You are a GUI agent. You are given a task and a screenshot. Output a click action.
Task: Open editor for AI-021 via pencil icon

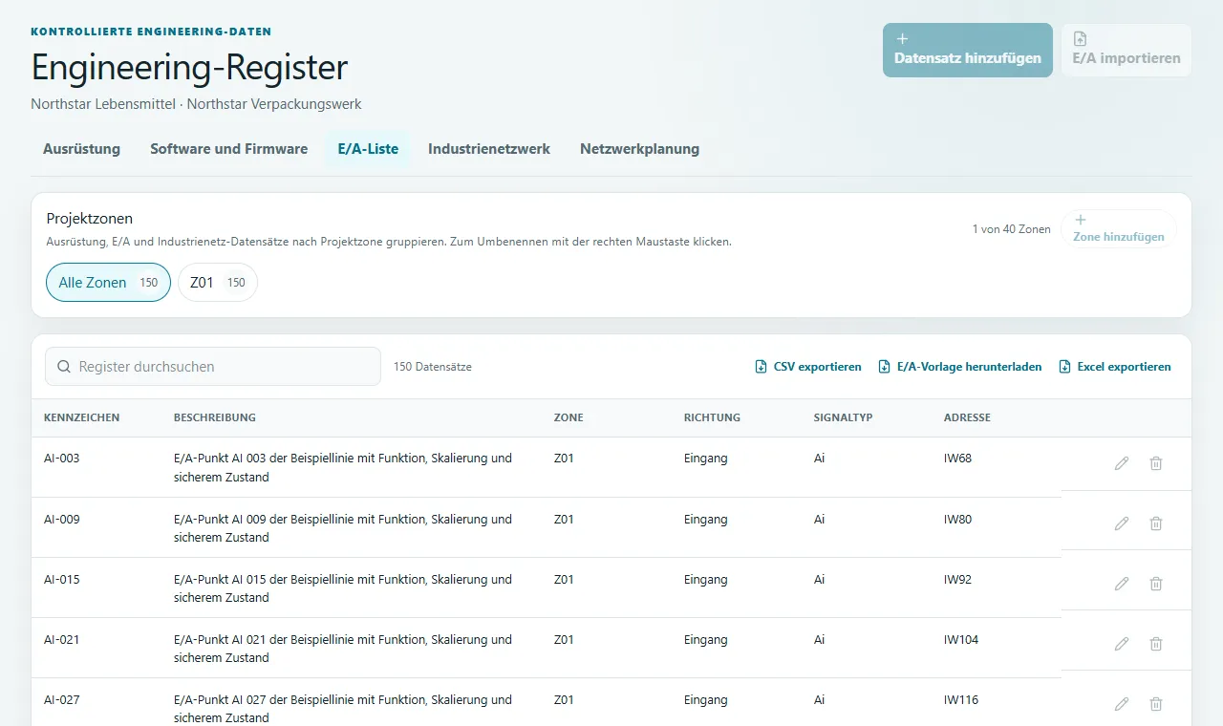[x=1122, y=644]
